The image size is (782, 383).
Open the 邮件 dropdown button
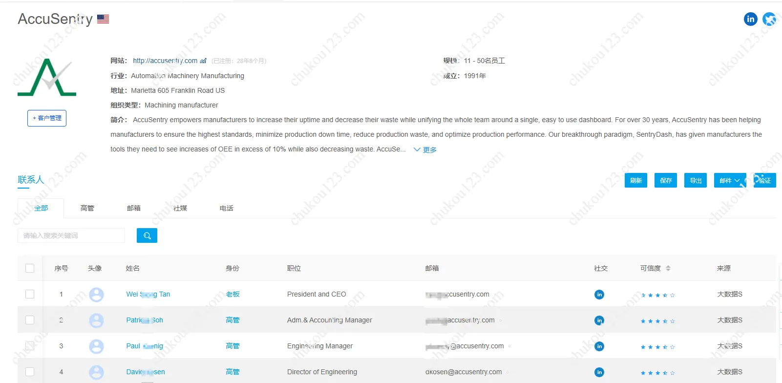pos(730,181)
